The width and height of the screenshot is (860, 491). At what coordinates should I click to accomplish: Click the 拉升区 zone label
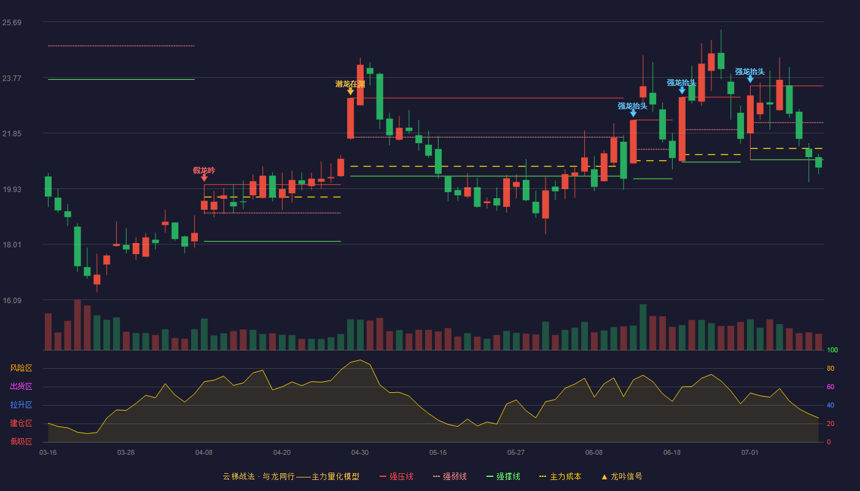pos(21,405)
